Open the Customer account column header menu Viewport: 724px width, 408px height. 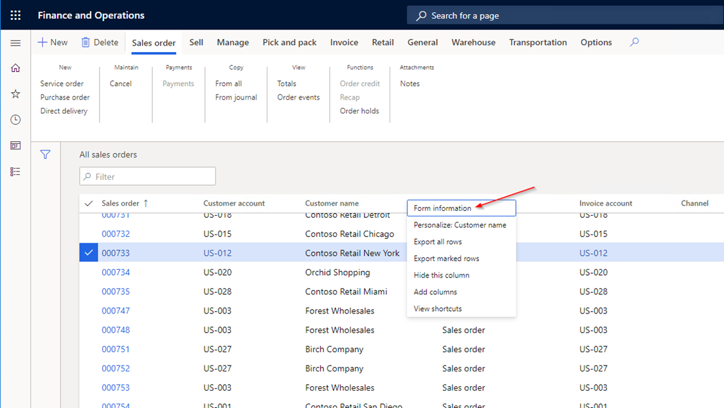pyautogui.click(x=234, y=203)
